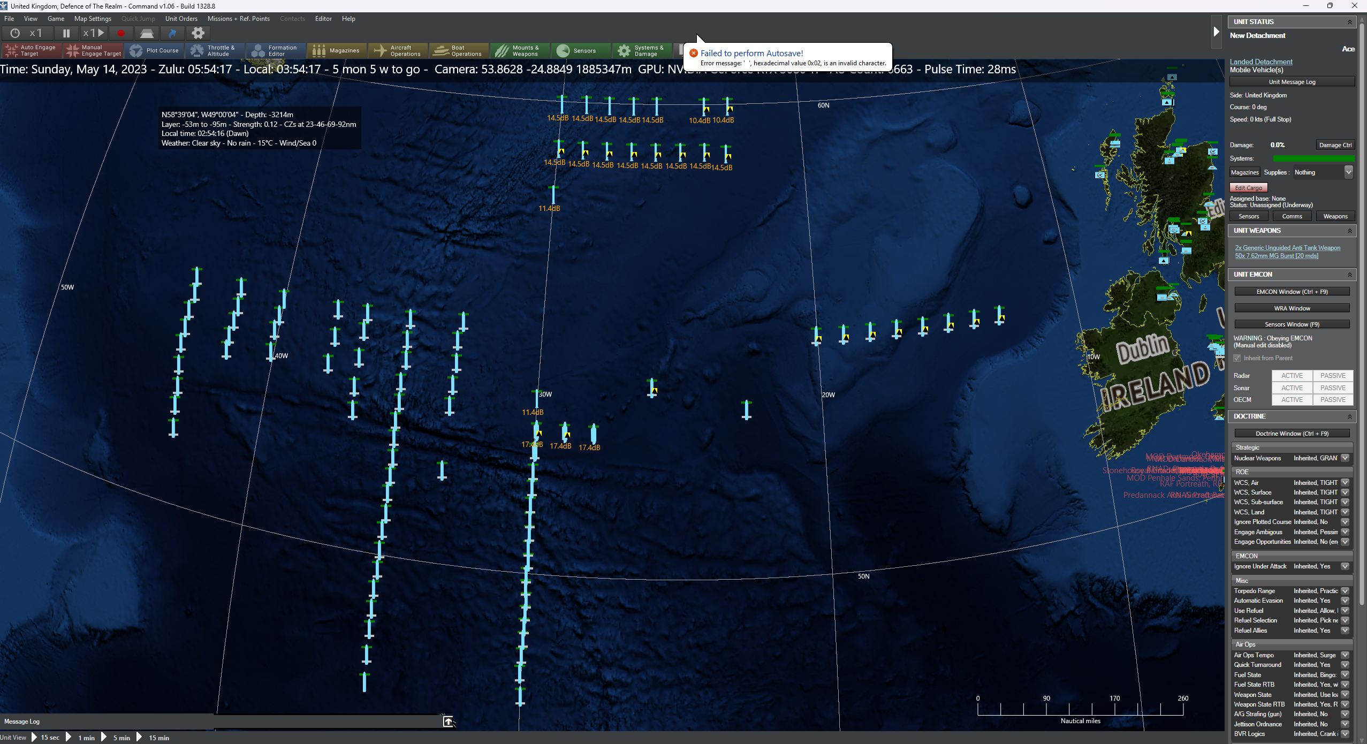Set Radar EMCON to ACTIVE

point(1292,376)
